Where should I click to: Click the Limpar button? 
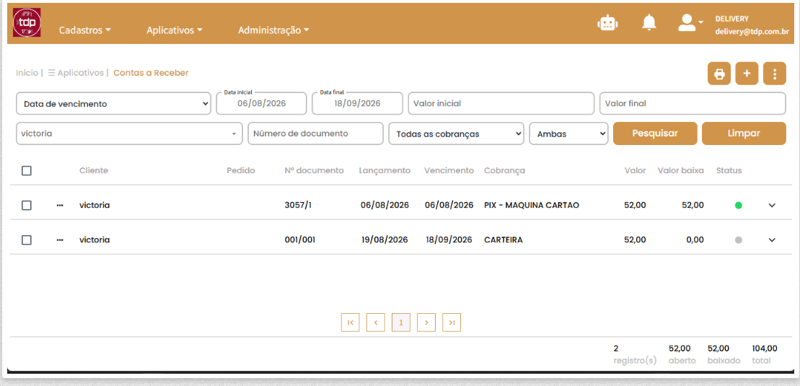[x=744, y=133]
